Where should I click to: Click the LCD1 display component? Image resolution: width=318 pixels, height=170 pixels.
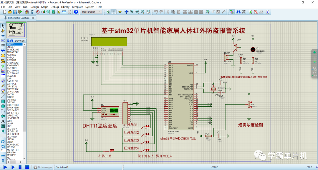click(109, 42)
